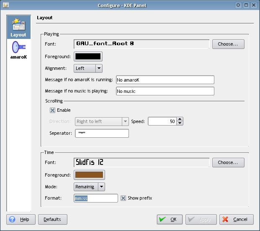
Task: Click the Help button
Action: [21, 219]
